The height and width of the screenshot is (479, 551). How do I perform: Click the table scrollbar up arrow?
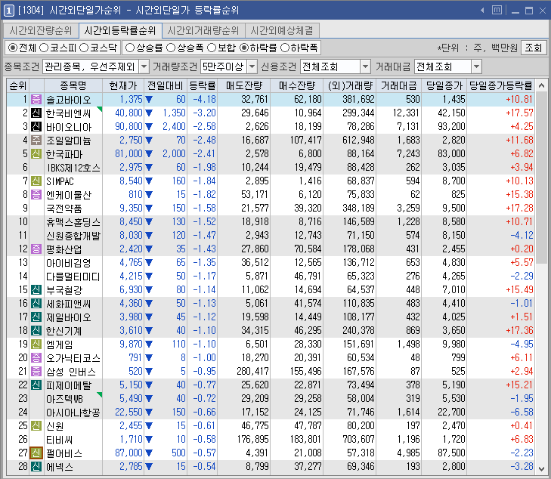[541, 85]
